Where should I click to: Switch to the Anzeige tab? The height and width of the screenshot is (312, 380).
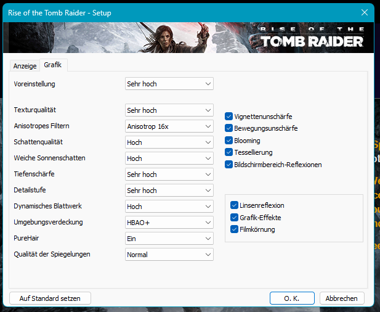(x=25, y=66)
